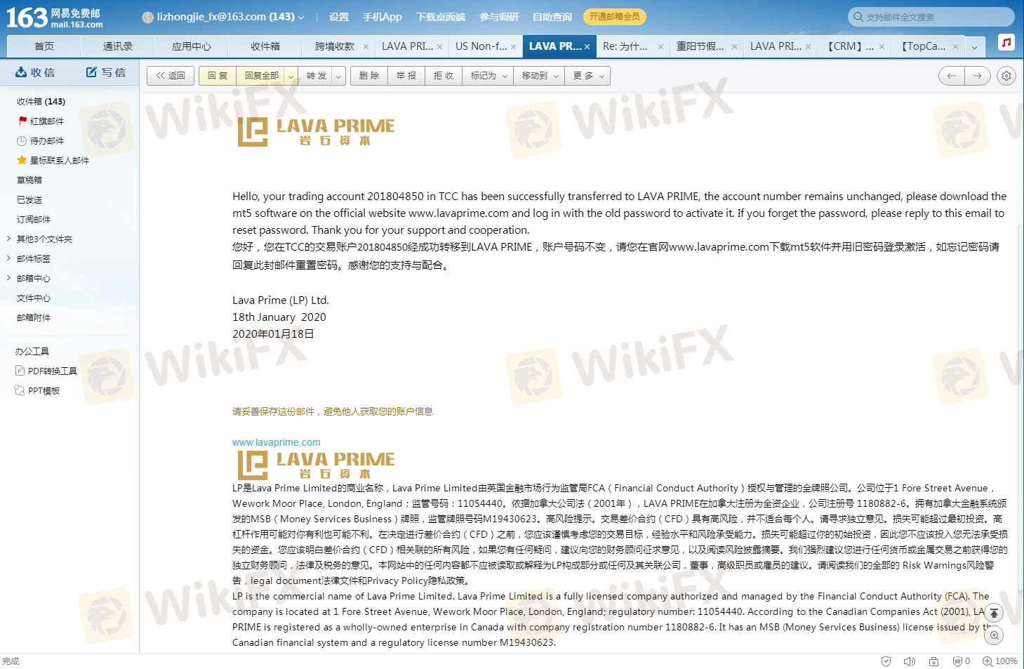Click the music note icon
This screenshot has height=669, width=1024.
[1006, 43]
